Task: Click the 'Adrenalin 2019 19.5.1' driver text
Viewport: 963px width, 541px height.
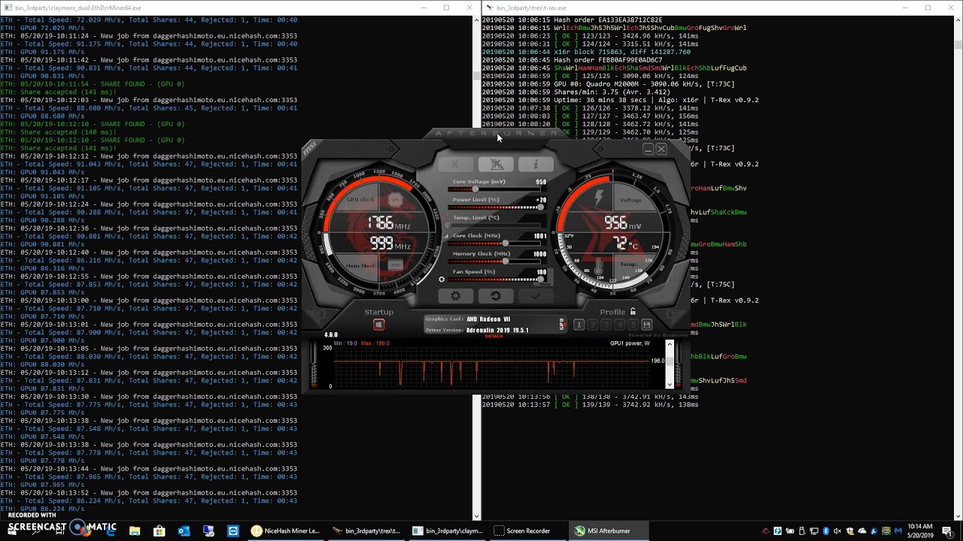Action: tap(497, 330)
